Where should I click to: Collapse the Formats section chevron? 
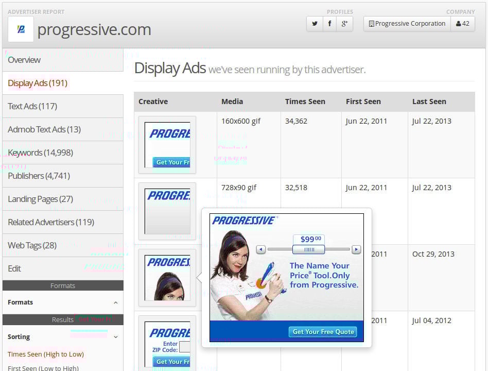click(x=116, y=302)
